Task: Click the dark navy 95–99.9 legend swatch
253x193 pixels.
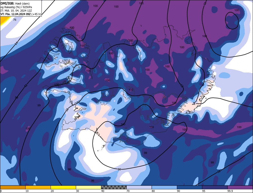Action: [x=215, y=187]
